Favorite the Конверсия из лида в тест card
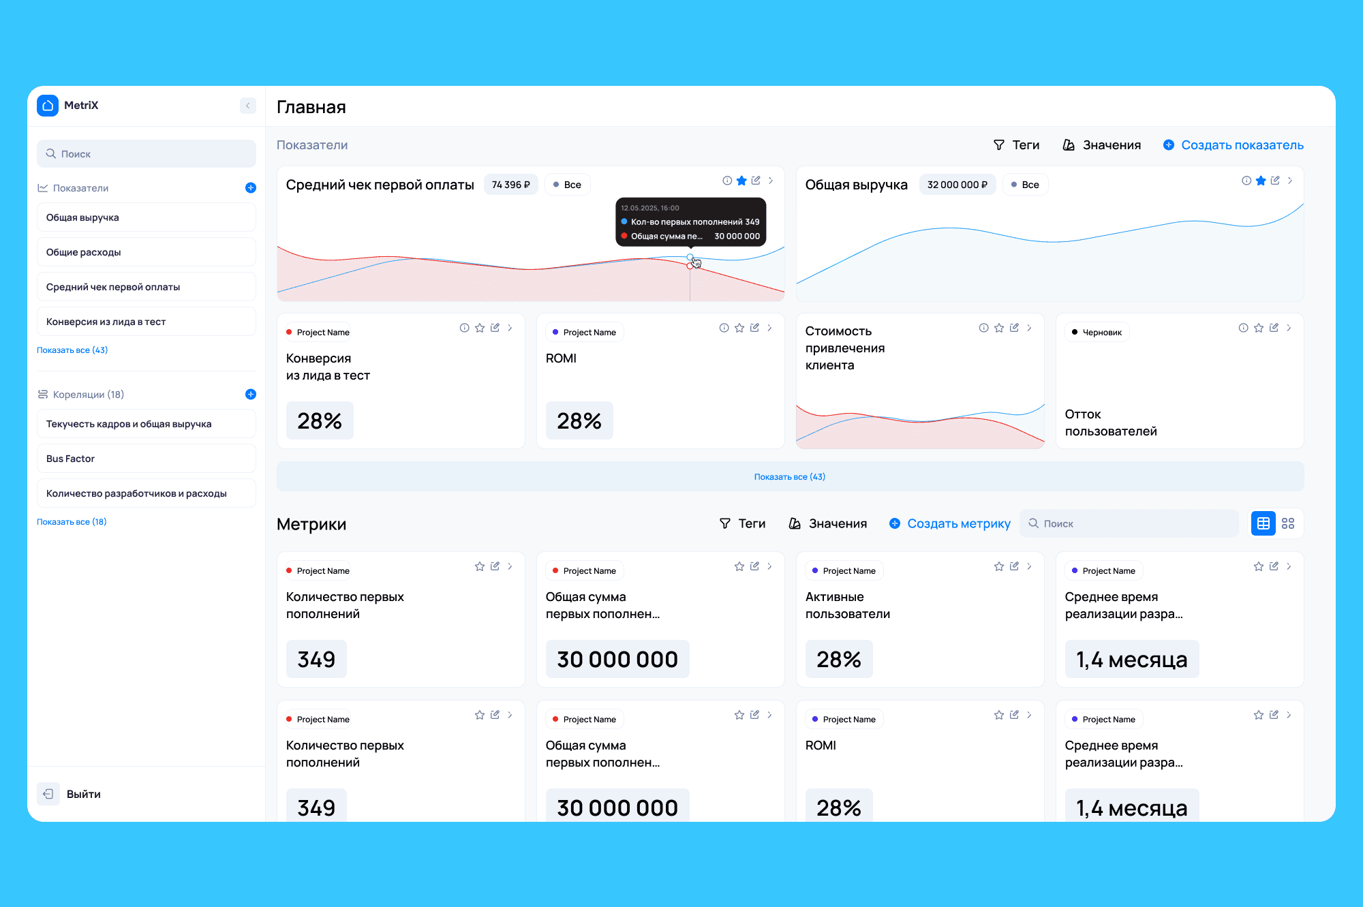 480,328
